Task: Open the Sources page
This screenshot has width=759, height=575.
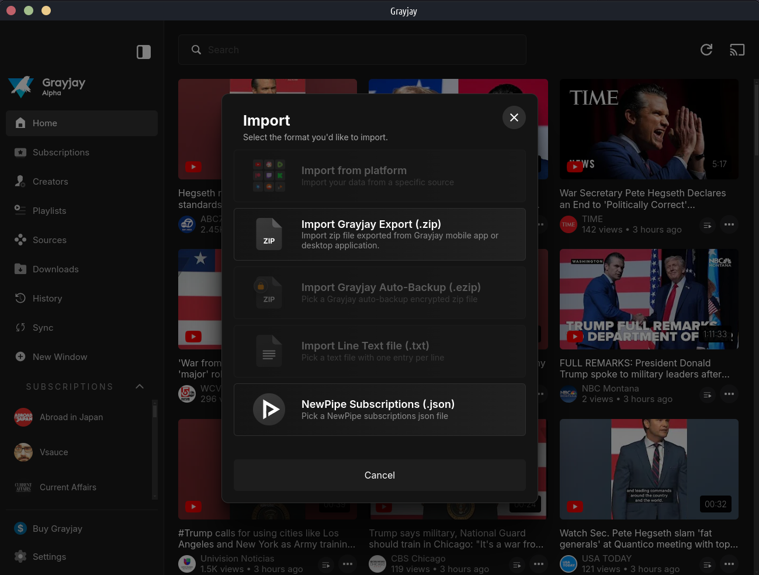Action: 50,240
